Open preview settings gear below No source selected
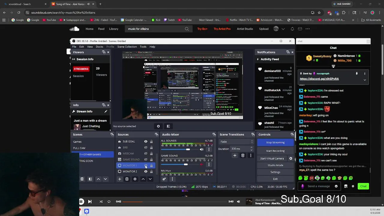This screenshot has height=216, width=384. tap(158, 126)
